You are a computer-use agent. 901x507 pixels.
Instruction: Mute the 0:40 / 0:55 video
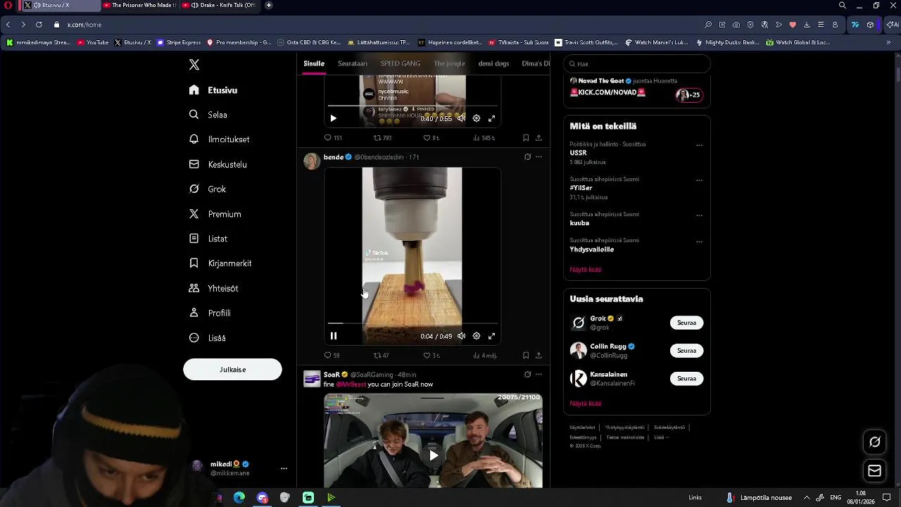point(461,118)
